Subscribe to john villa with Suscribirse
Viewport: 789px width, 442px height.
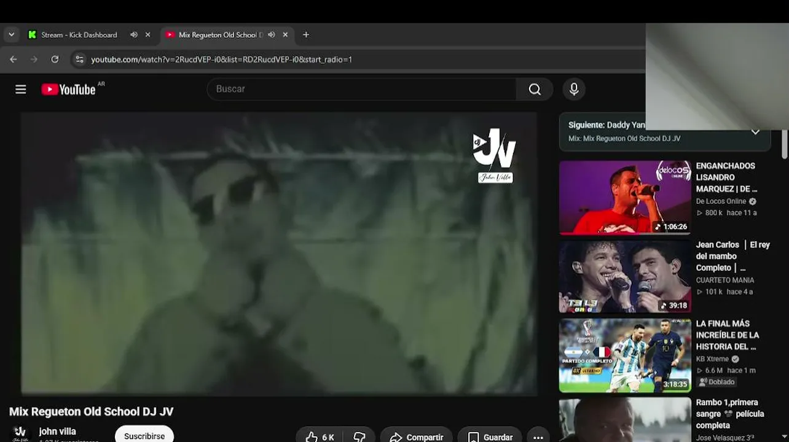pyautogui.click(x=144, y=436)
